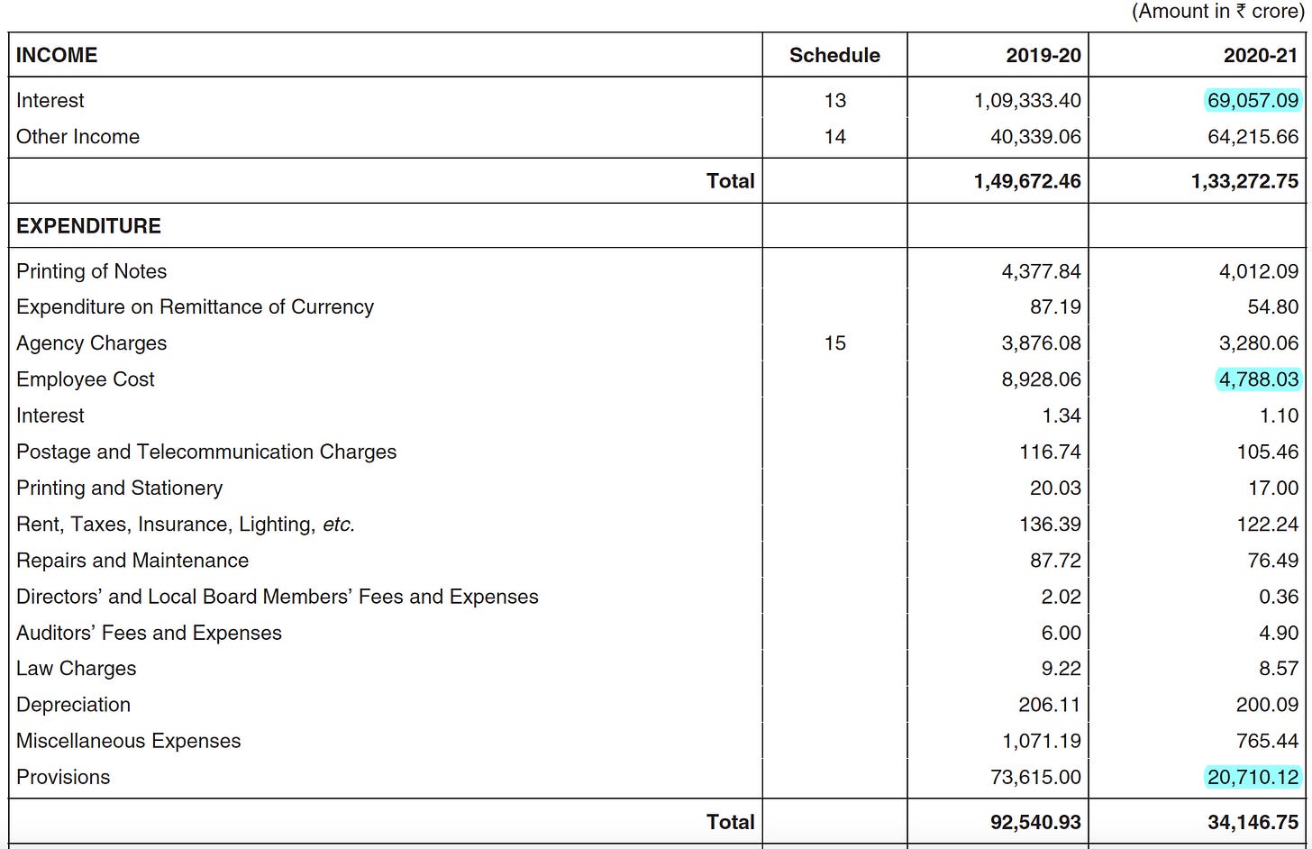Click Law Charges value 9.22
This screenshot has height=849, width=1312.
click(1061, 669)
